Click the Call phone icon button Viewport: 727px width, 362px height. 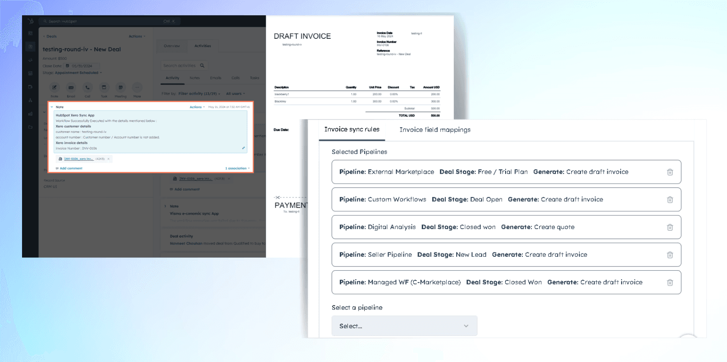point(88,88)
